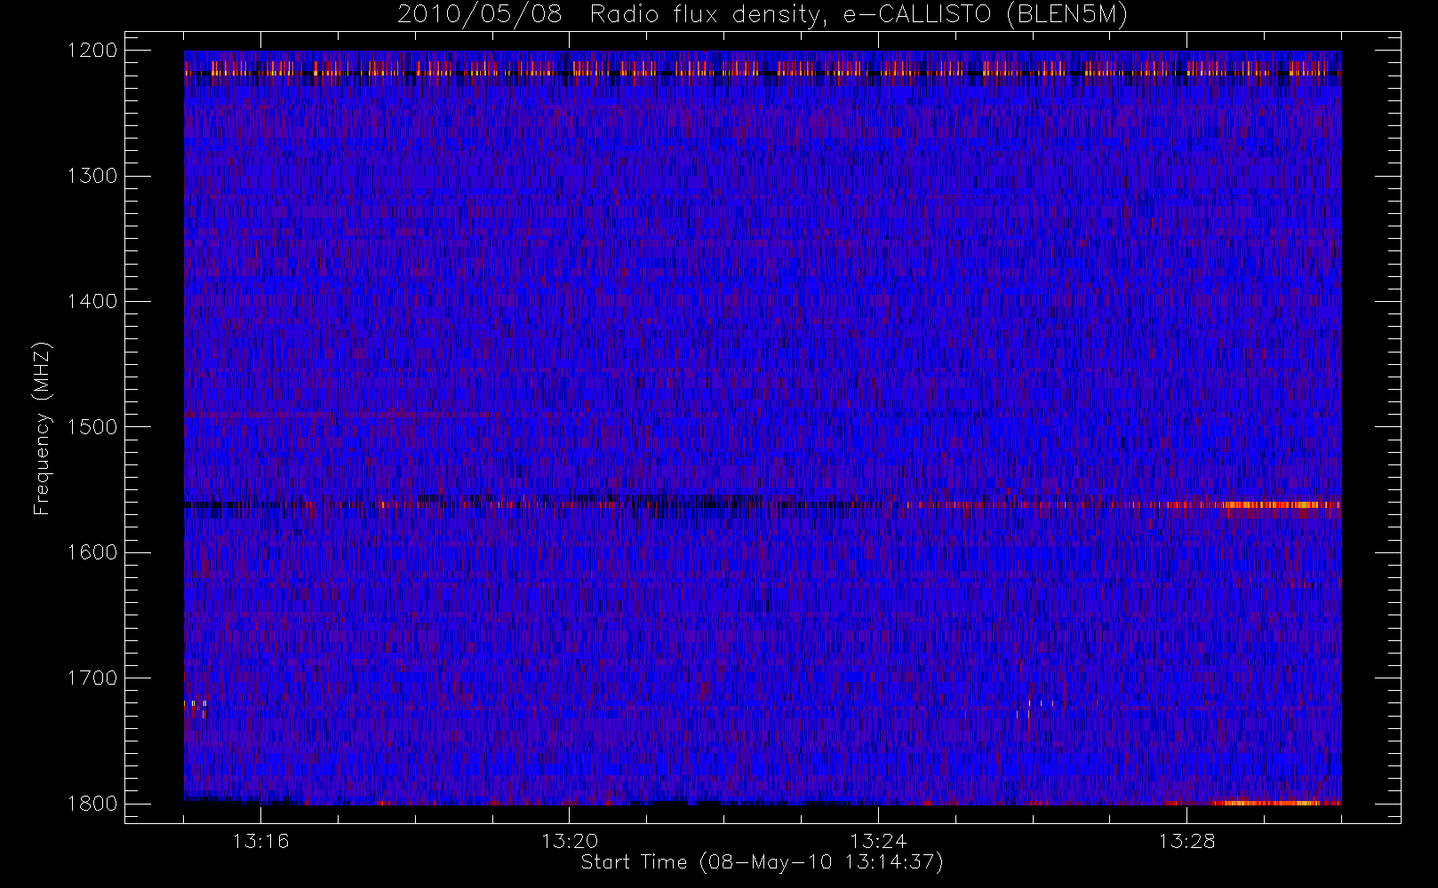The width and height of the screenshot is (1438, 888).
Task: Select the 1500 frequency tick label
Action: 92,427
